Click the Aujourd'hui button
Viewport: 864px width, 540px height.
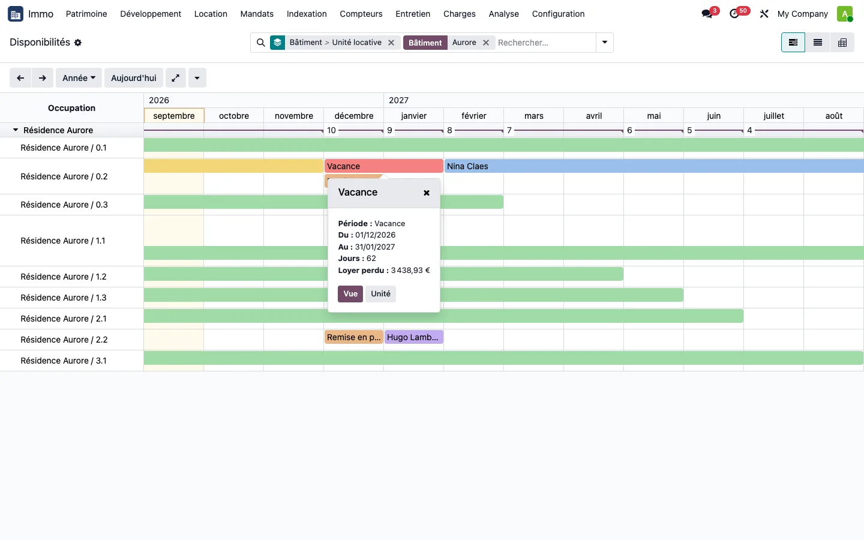134,78
